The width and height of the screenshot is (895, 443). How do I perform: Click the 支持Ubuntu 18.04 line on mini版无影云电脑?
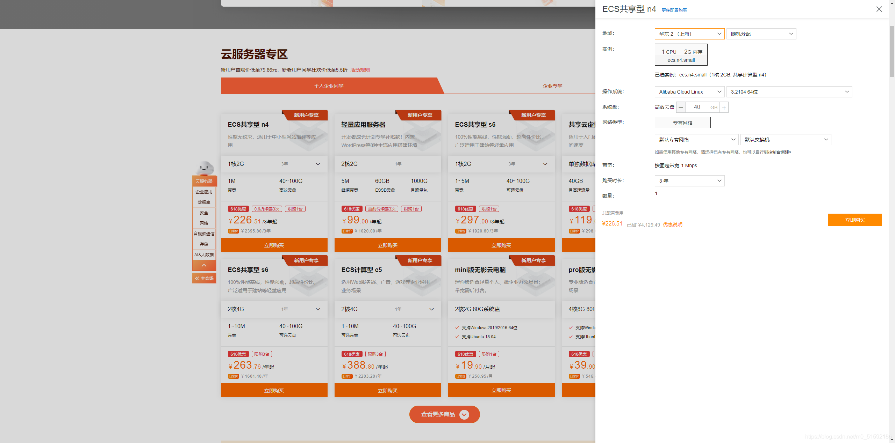[479, 337]
